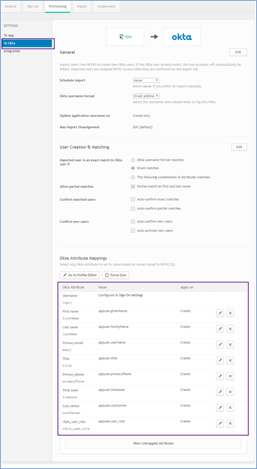257x469 pixels.
Task: Enable Auto-confirm partial matches
Action: click(133, 209)
